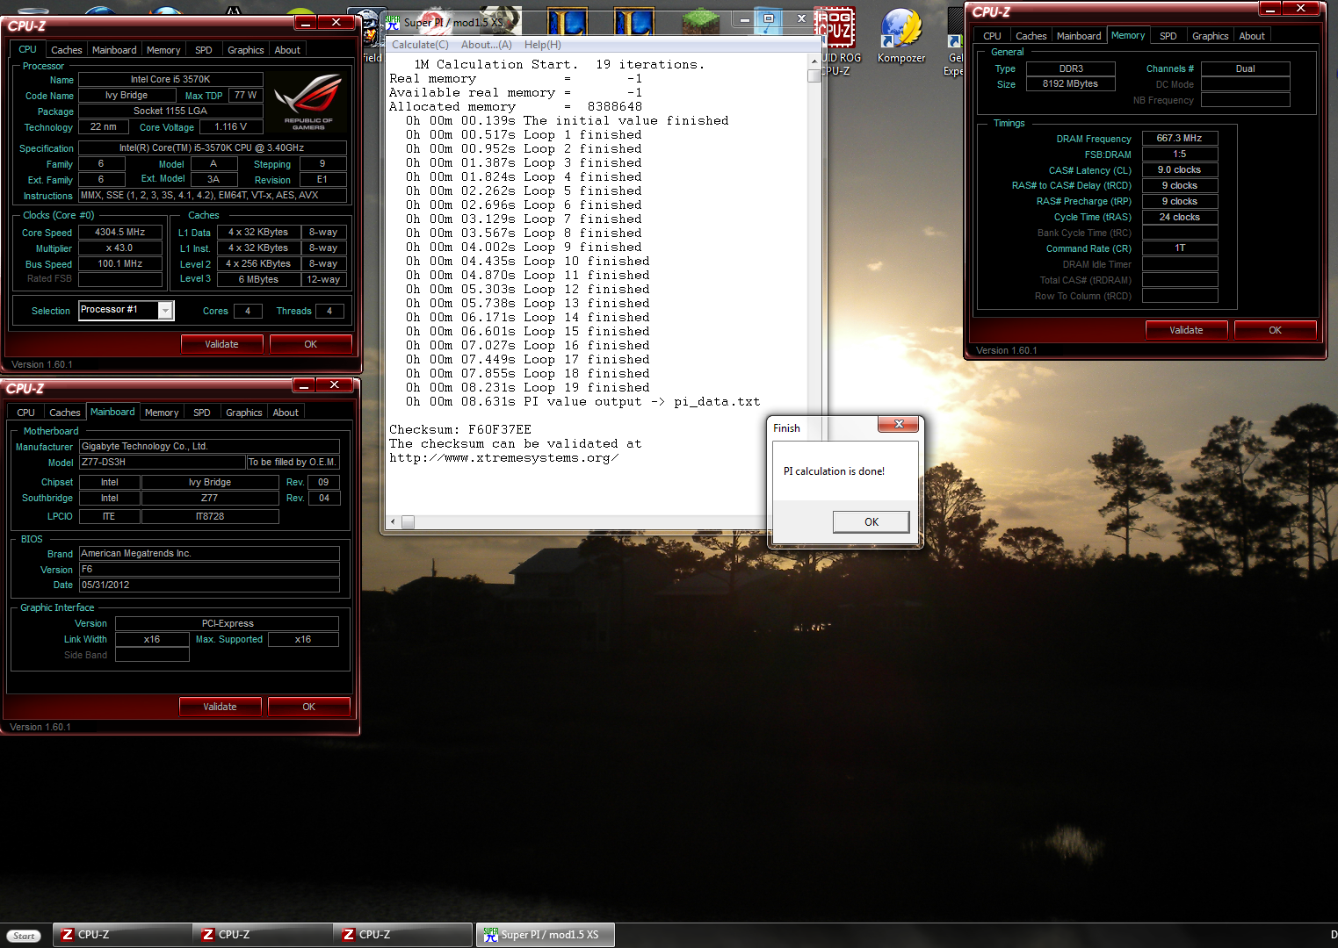Click the Checksum: F60F37EE line in Super PI
Viewport: 1338px width, 948px height.
pos(460,430)
